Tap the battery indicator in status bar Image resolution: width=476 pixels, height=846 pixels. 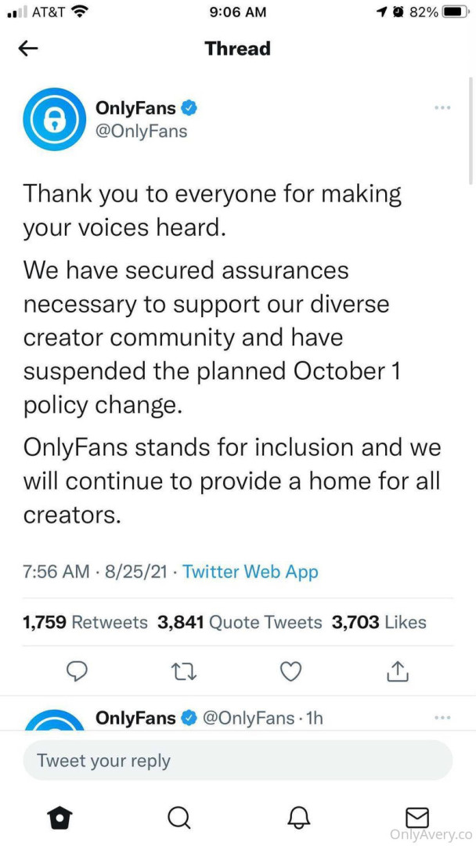(455, 12)
